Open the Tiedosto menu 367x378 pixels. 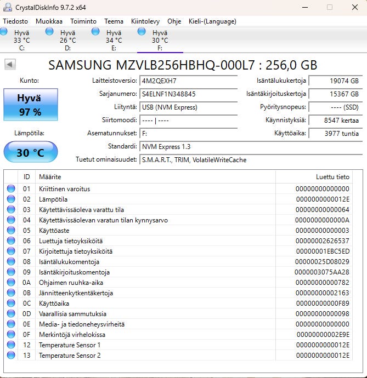point(15,21)
